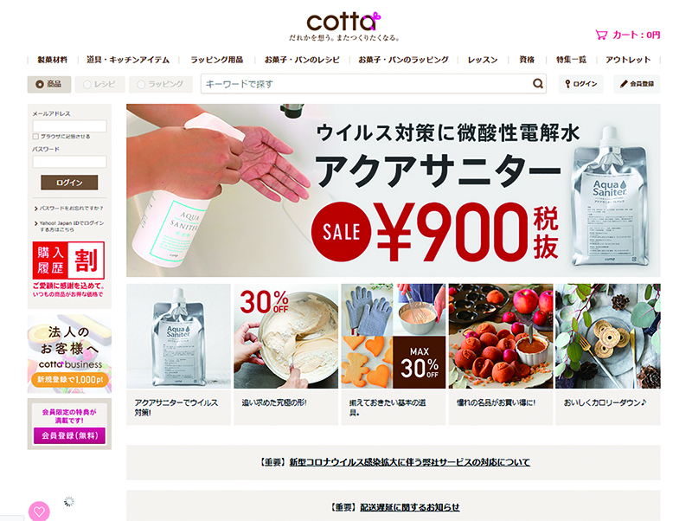692x521 pixels.
Task: Select the ラッピング search radio button
Action: coord(161,84)
